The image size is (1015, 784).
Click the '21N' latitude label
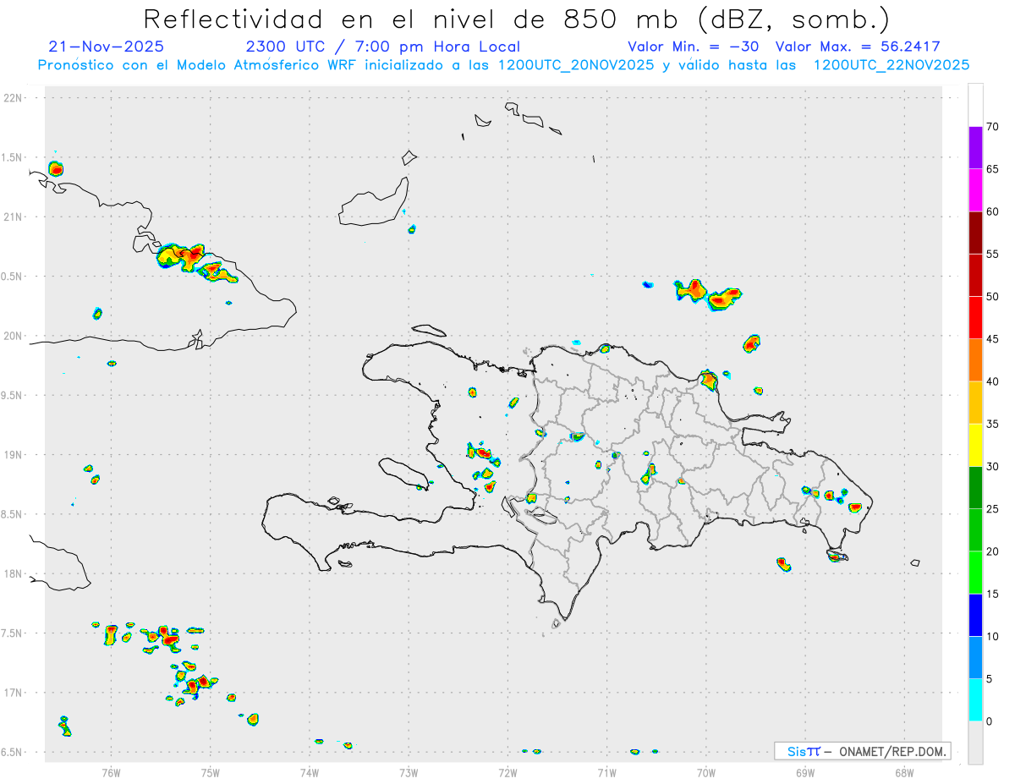[x=14, y=217]
